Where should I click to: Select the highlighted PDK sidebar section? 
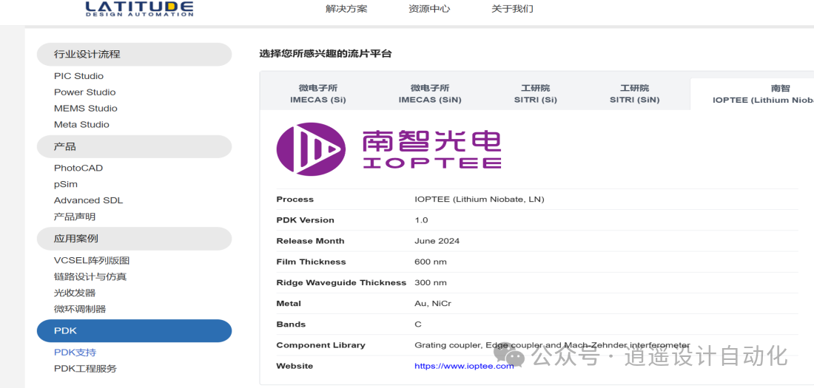(x=134, y=330)
